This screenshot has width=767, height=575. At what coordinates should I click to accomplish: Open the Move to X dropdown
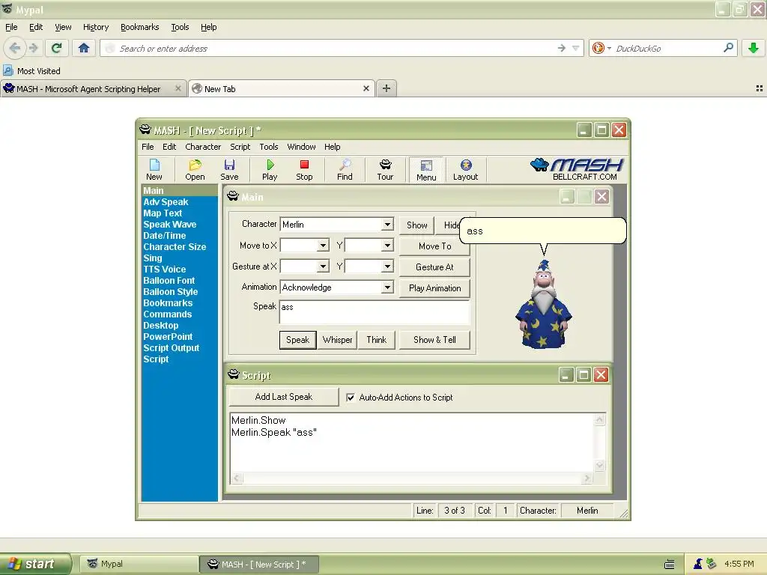click(x=323, y=246)
